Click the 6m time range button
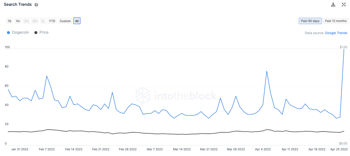The height and width of the screenshot is (156, 350). point(35,21)
